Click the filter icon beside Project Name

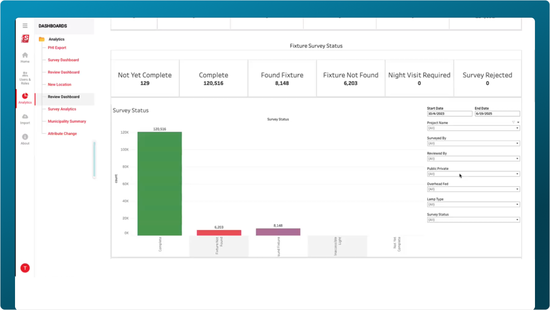(514, 122)
